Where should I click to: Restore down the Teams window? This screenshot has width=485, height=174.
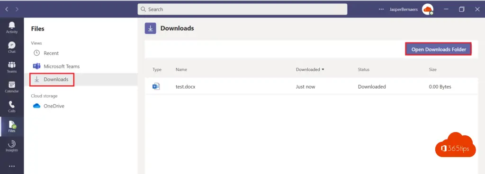pyautogui.click(x=461, y=9)
